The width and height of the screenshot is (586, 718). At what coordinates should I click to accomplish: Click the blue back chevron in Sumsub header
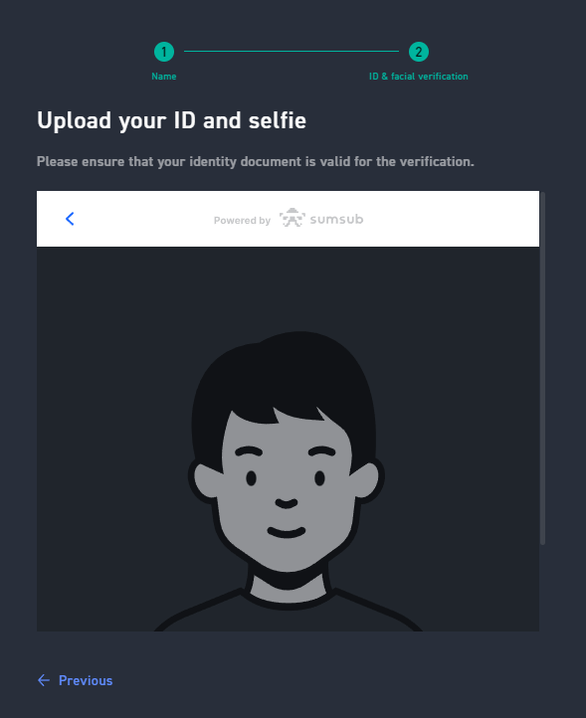70,219
